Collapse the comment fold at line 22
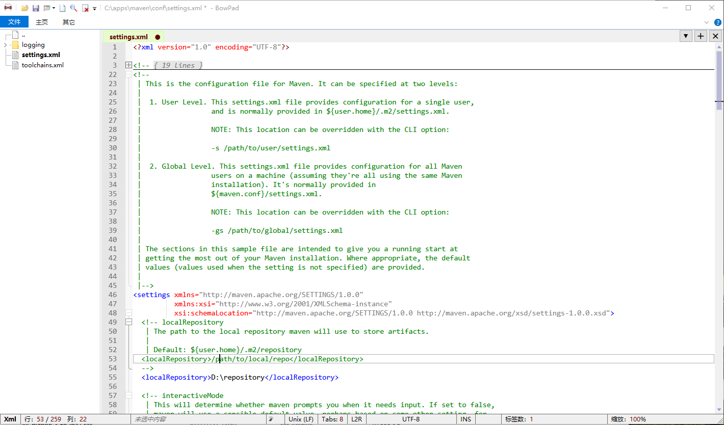Viewport: 724px width, 425px height. 128,74
